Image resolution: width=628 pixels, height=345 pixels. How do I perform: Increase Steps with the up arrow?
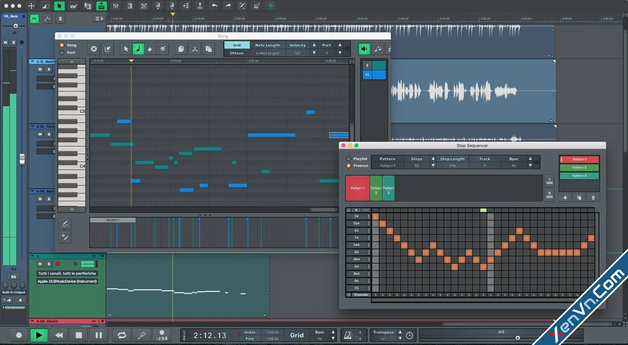433,159
